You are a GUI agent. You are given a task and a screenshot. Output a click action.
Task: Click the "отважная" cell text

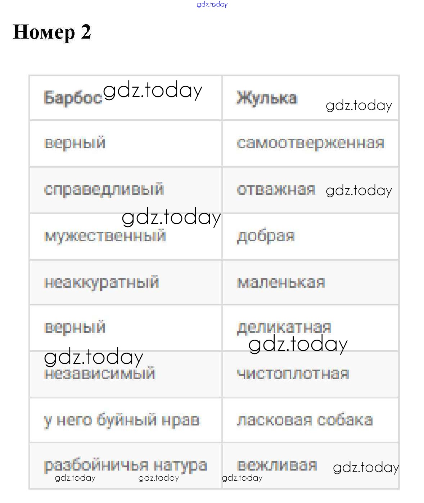pyautogui.click(x=276, y=190)
